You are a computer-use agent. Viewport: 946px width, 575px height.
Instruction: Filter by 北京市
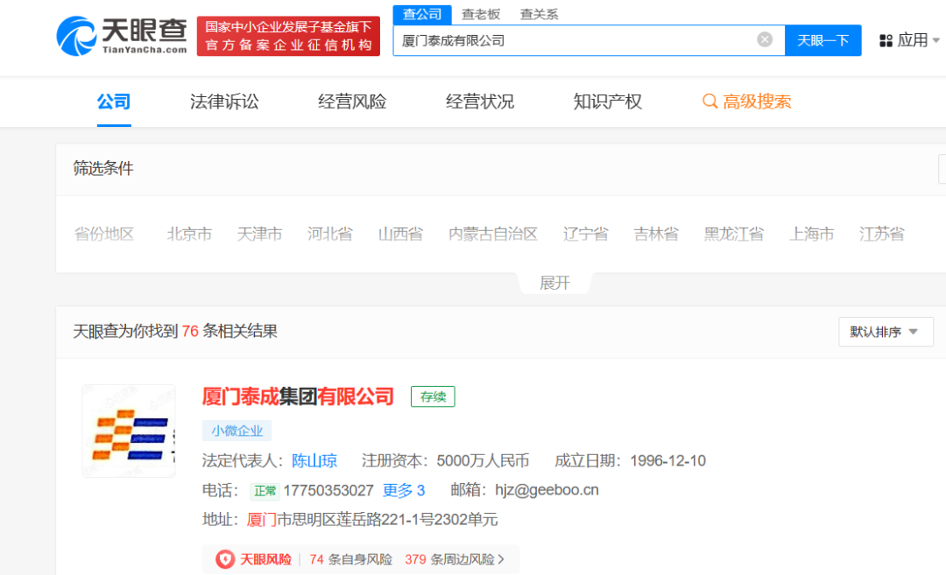point(189,234)
